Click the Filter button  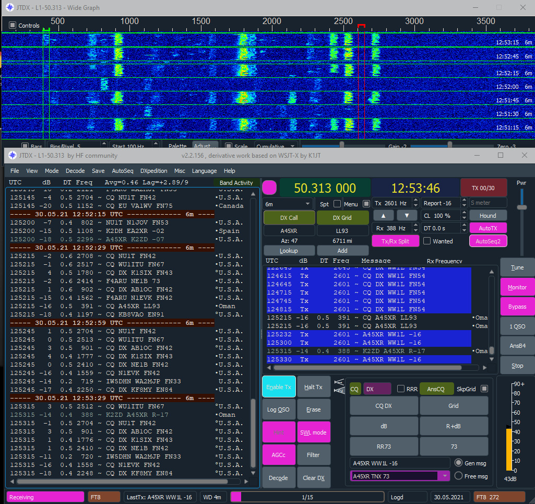[313, 455]
